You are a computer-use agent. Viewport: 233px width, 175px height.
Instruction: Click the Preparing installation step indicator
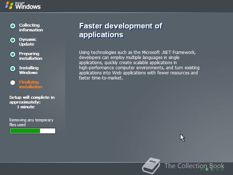click(x=13, y=54)
